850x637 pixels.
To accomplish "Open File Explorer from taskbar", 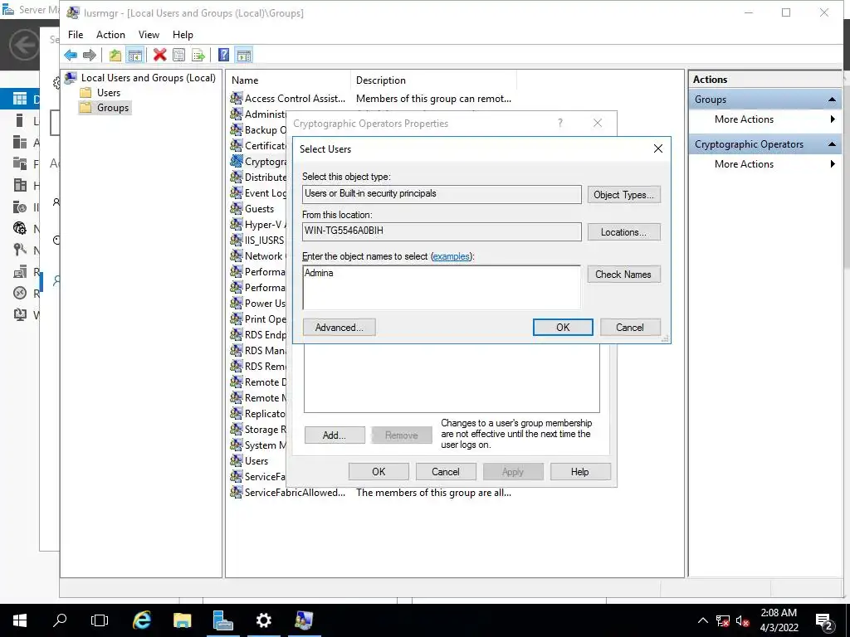I will click(182, 620).
